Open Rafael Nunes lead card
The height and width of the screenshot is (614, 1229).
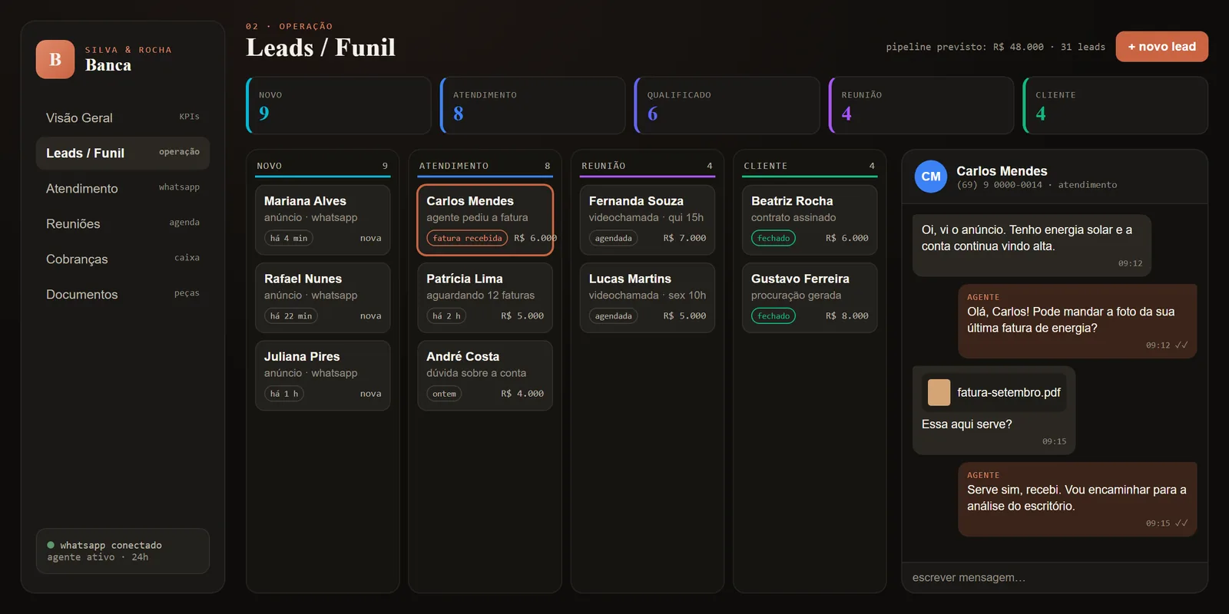tap(323, 298)
